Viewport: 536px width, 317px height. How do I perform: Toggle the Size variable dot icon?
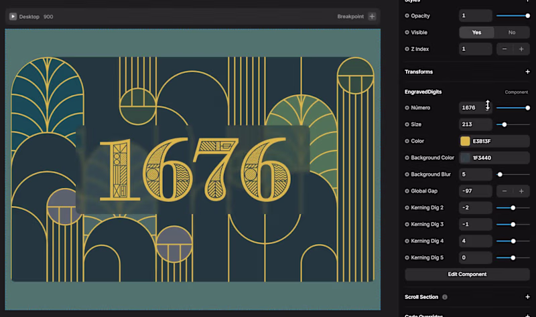point(407,124)
